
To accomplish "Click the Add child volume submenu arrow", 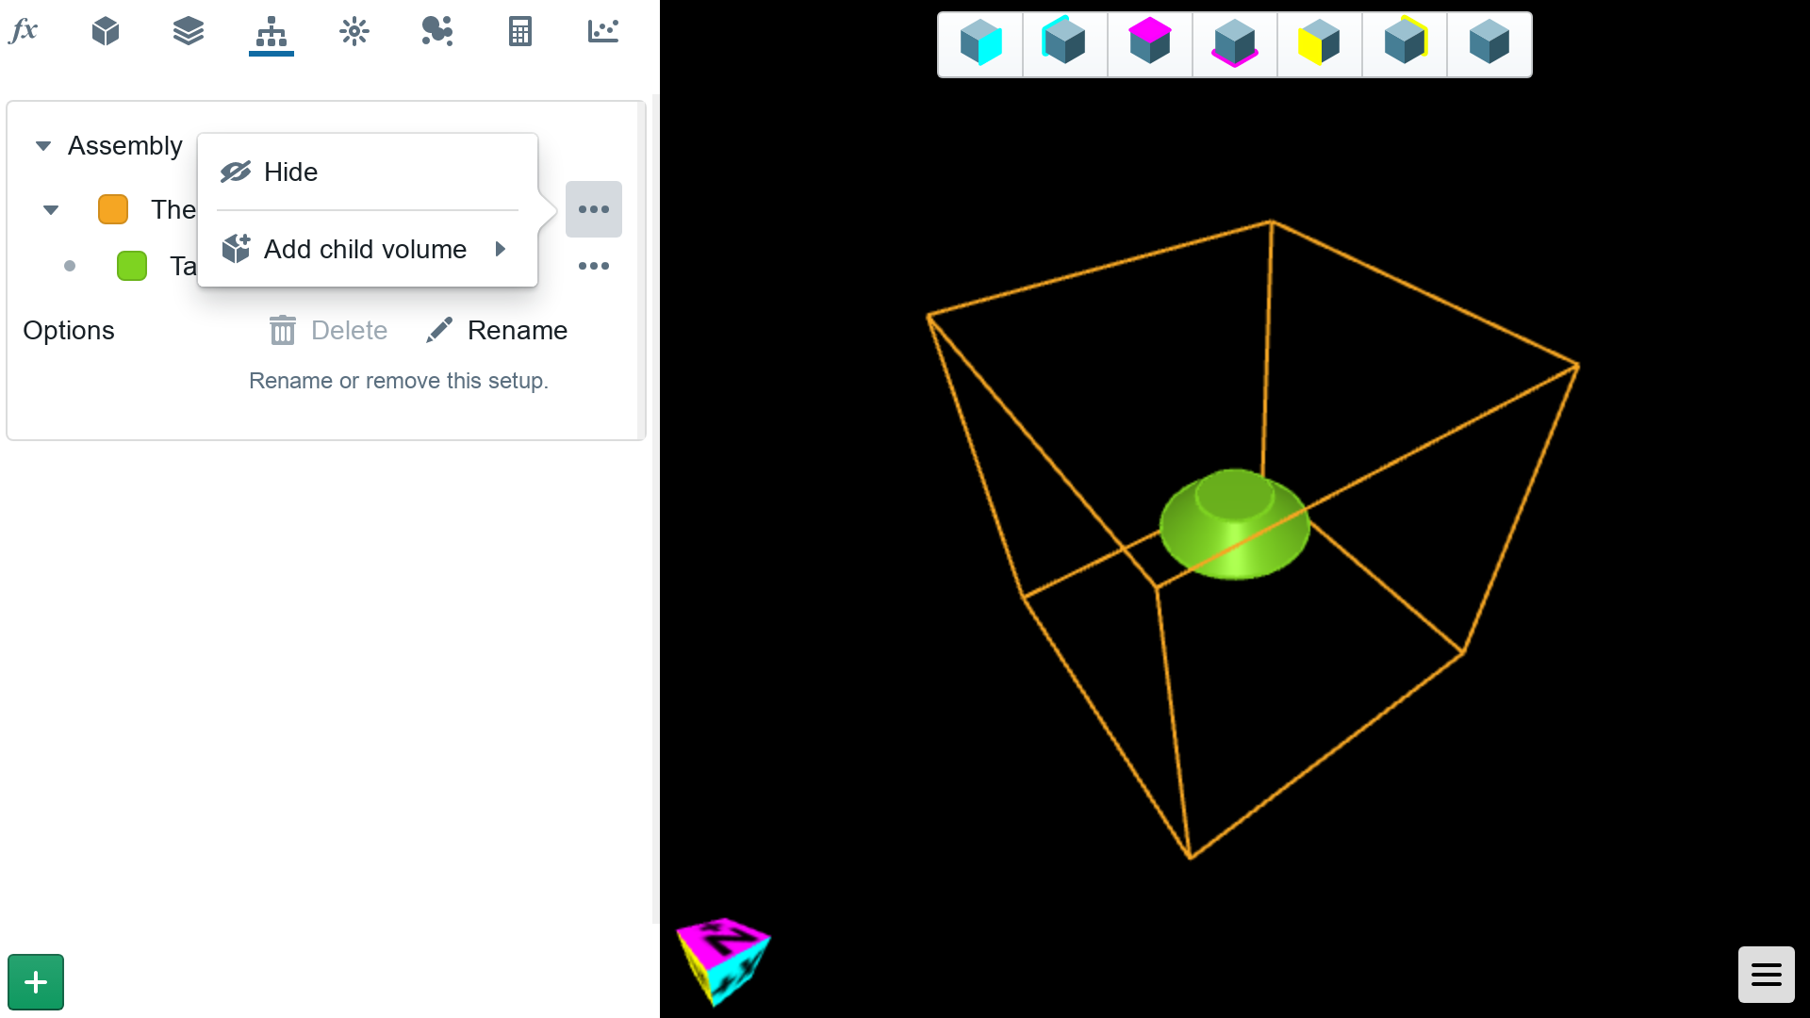I will click(x=501, y=249).
